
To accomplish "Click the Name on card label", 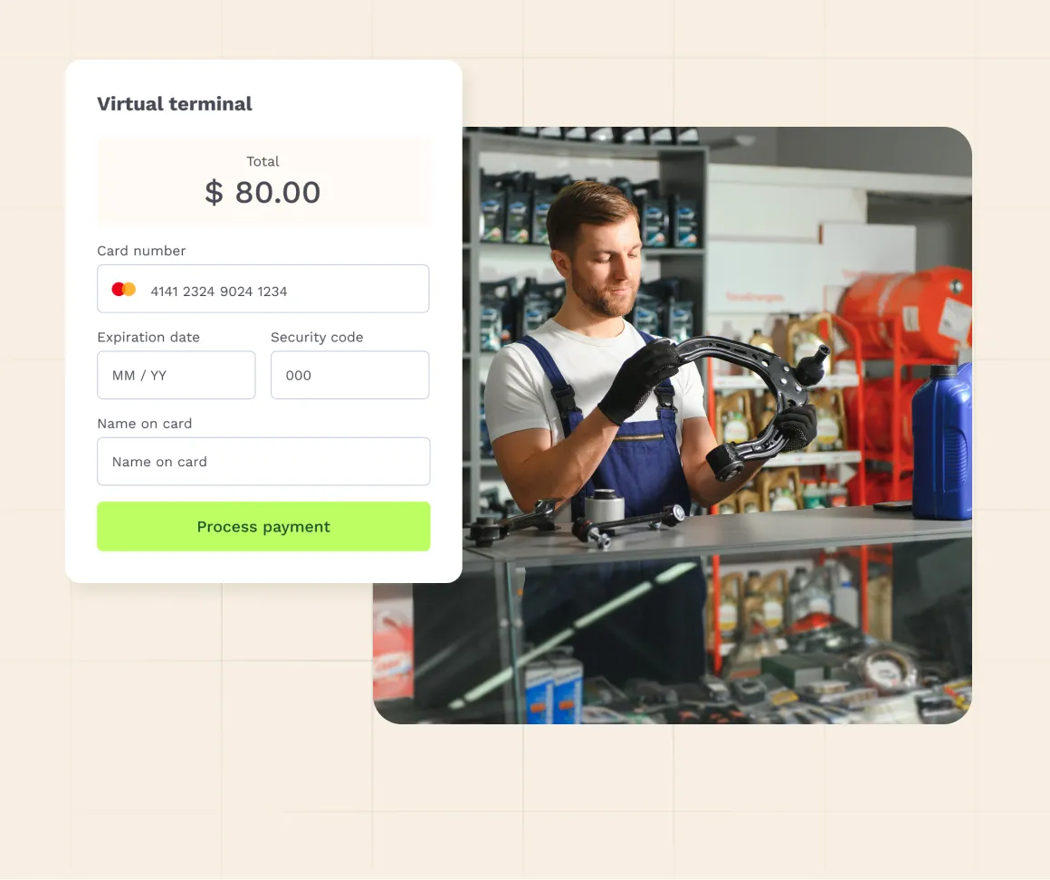I will tap(145, 424).
